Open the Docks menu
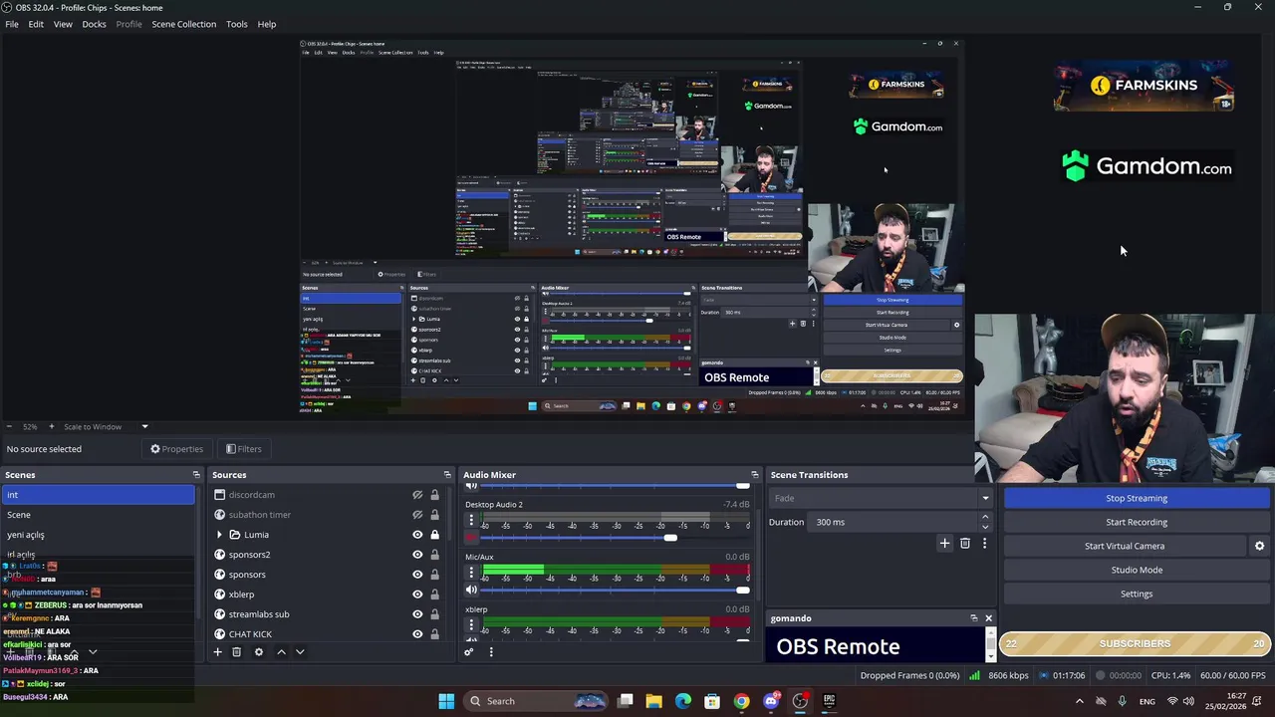 (x=94, y=24)
